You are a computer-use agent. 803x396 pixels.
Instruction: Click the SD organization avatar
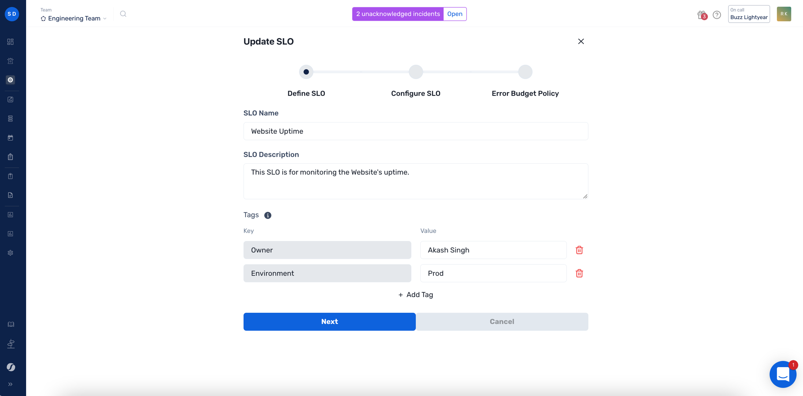pos(12,14)
